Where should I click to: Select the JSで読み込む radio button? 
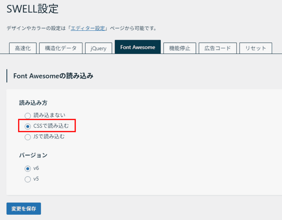point(28,137)
